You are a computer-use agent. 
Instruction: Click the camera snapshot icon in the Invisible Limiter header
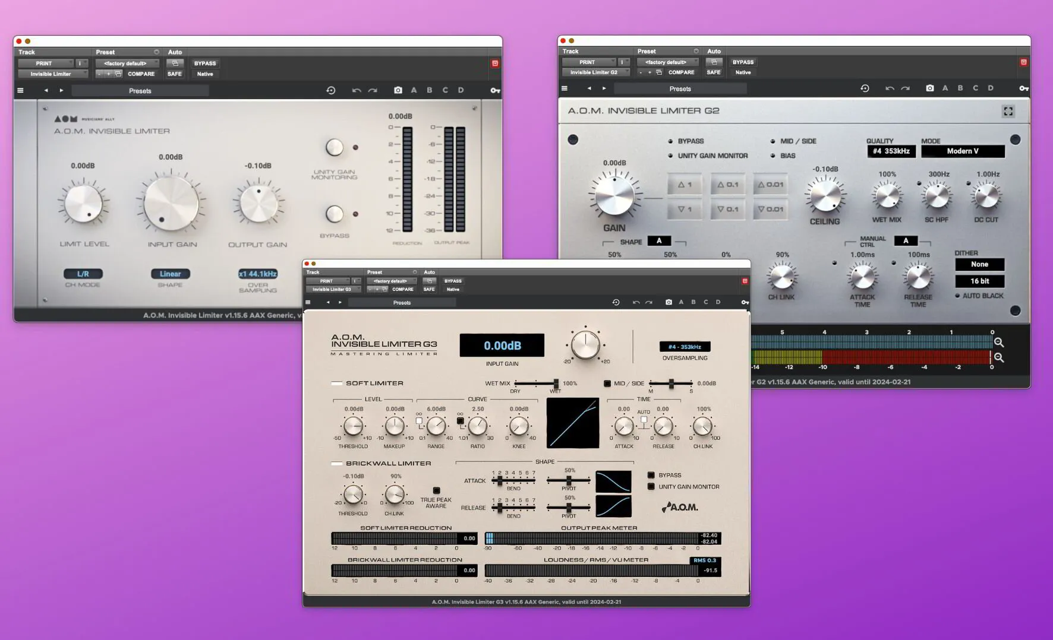coord(398,90)
